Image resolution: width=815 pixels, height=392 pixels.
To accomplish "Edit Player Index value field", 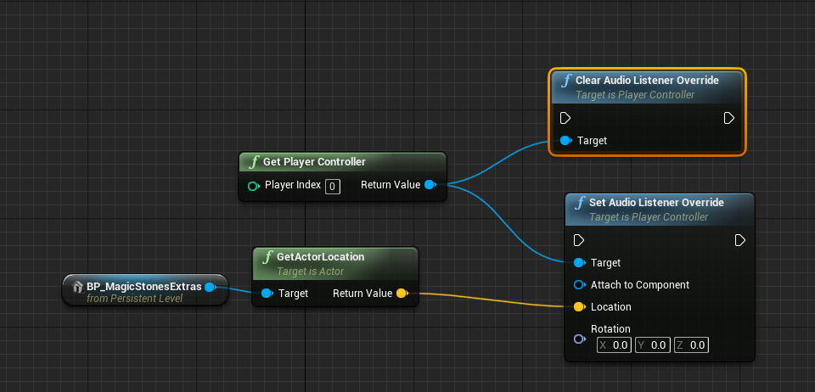I will pos(333,187).
